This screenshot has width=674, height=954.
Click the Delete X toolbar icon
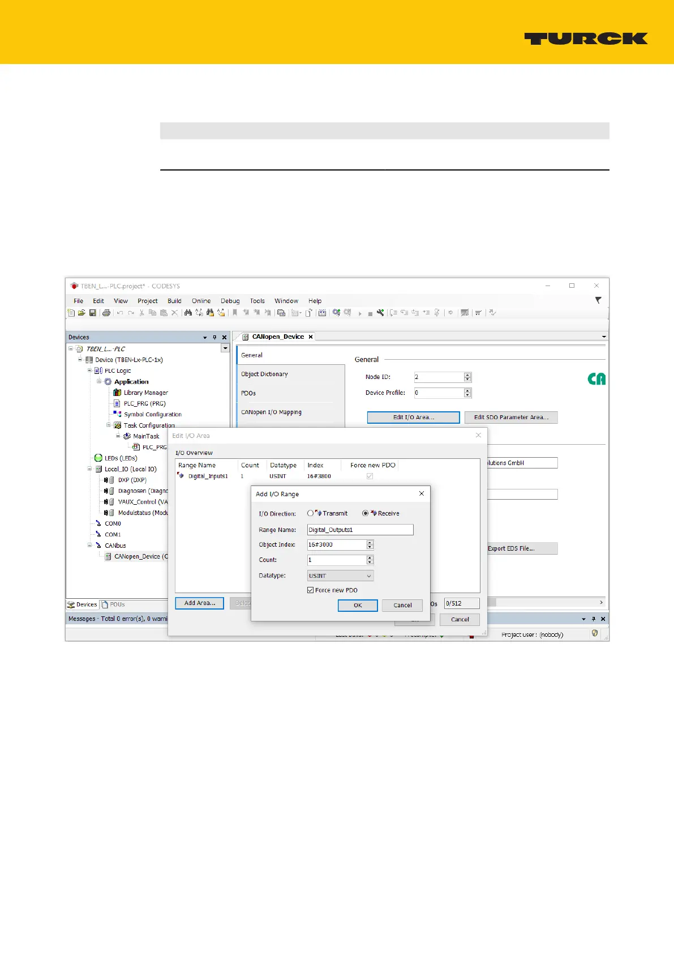(174, 313)
